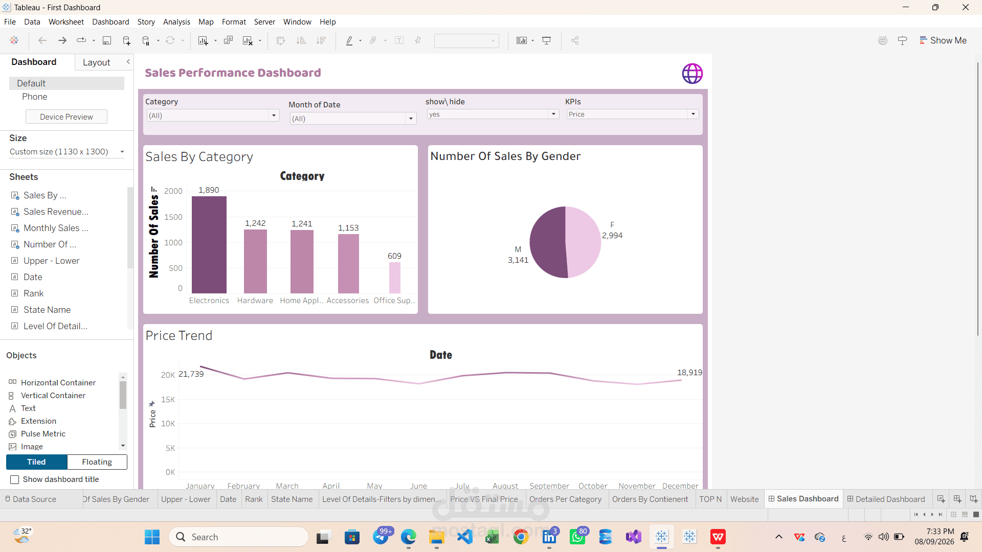Viewport: 982px width, 552px height.
Task: Check Show dashboard title box
Action: [x=15, y=479]
